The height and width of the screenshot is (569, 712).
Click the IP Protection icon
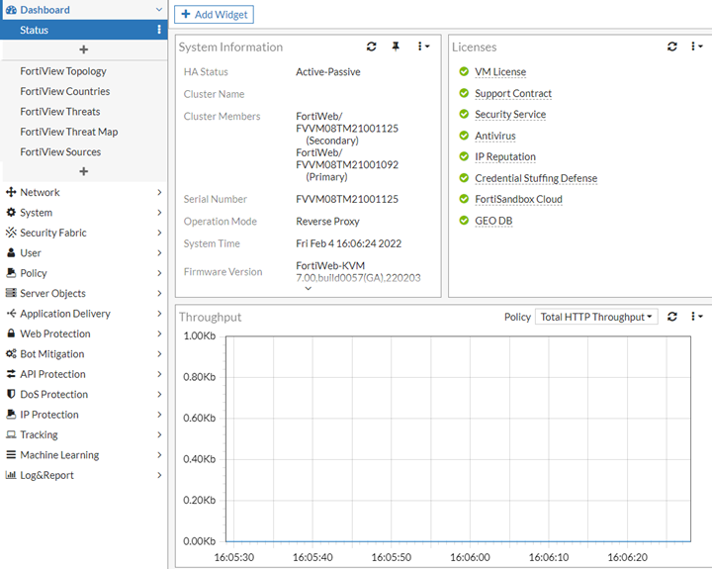11,414
